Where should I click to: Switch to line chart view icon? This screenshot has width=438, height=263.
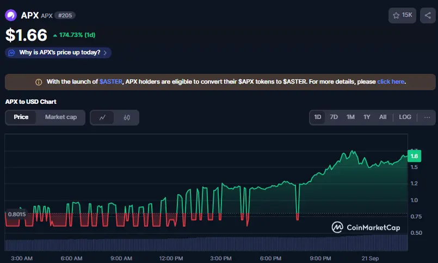tap(102, 117)
